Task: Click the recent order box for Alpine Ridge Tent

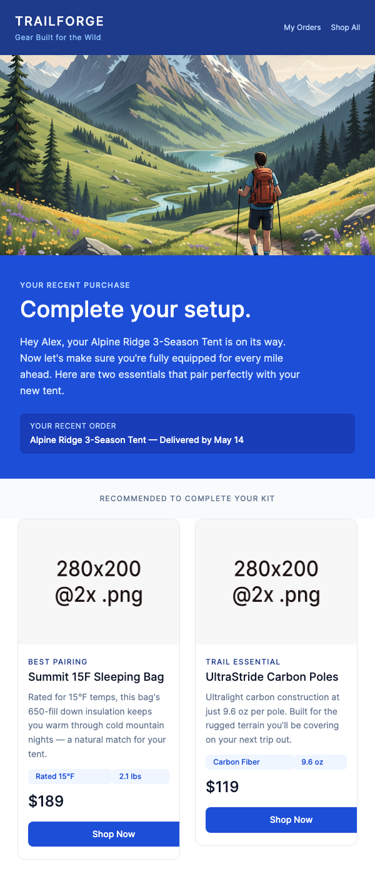Action: [187, 434]
